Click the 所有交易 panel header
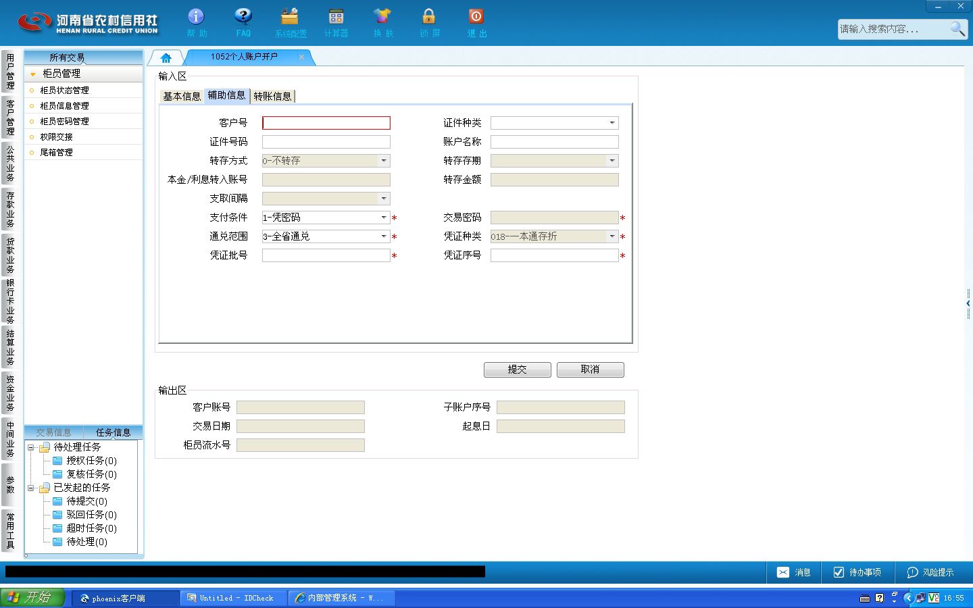The height and width of the screenshot is (608, 973). coord(83,57)
